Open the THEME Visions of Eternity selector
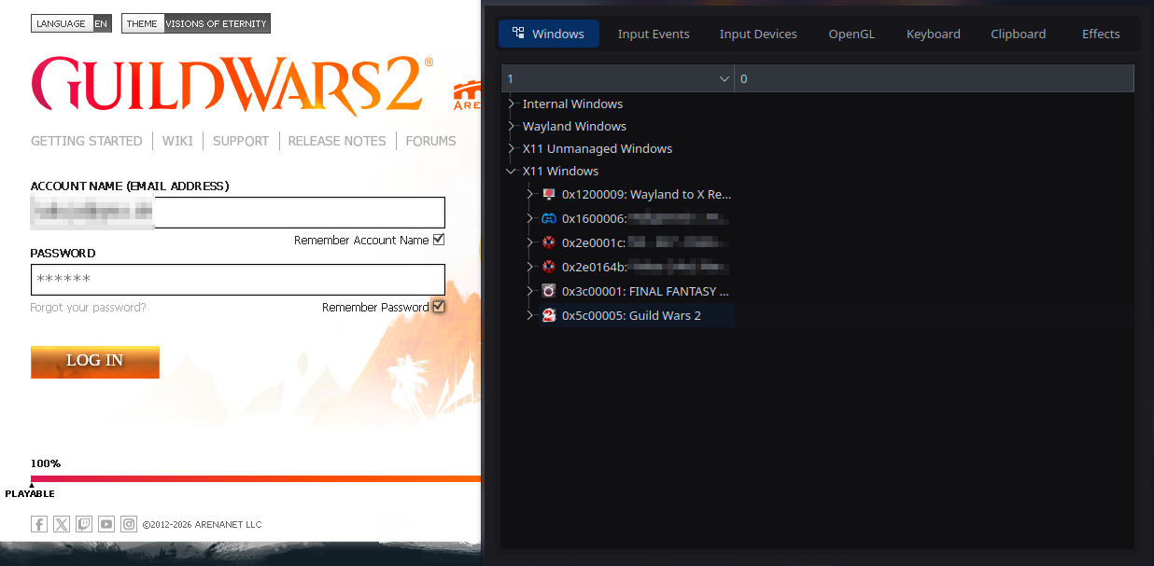The image size is (1154, 566). [x=196, y=23]
